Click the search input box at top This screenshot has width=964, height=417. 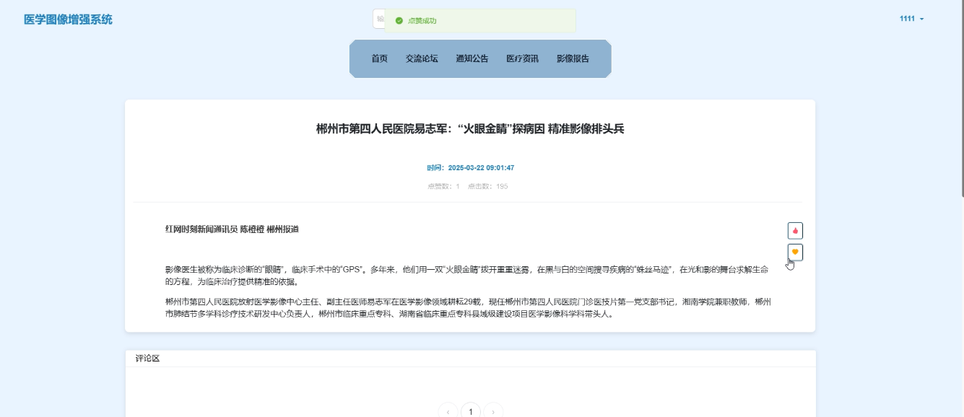pos(378,19)
